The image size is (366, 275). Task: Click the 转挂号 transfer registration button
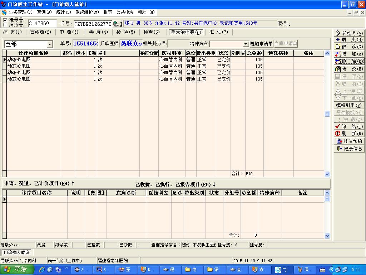349,33
